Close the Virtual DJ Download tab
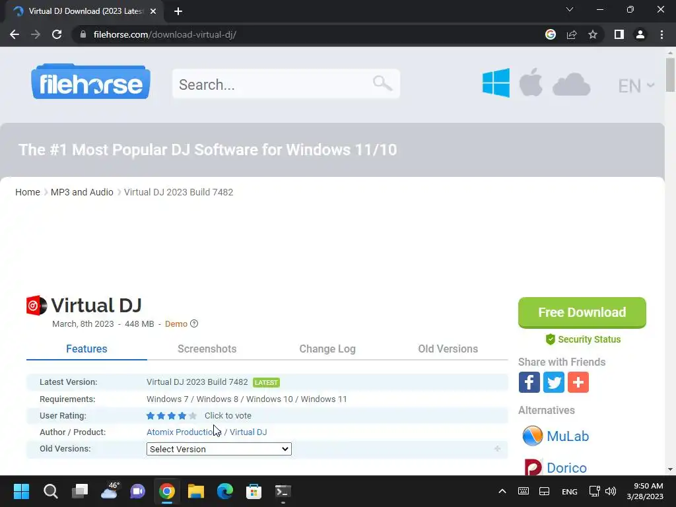The height and width of the screenshot is (507, 676). [x=153, y=11]
